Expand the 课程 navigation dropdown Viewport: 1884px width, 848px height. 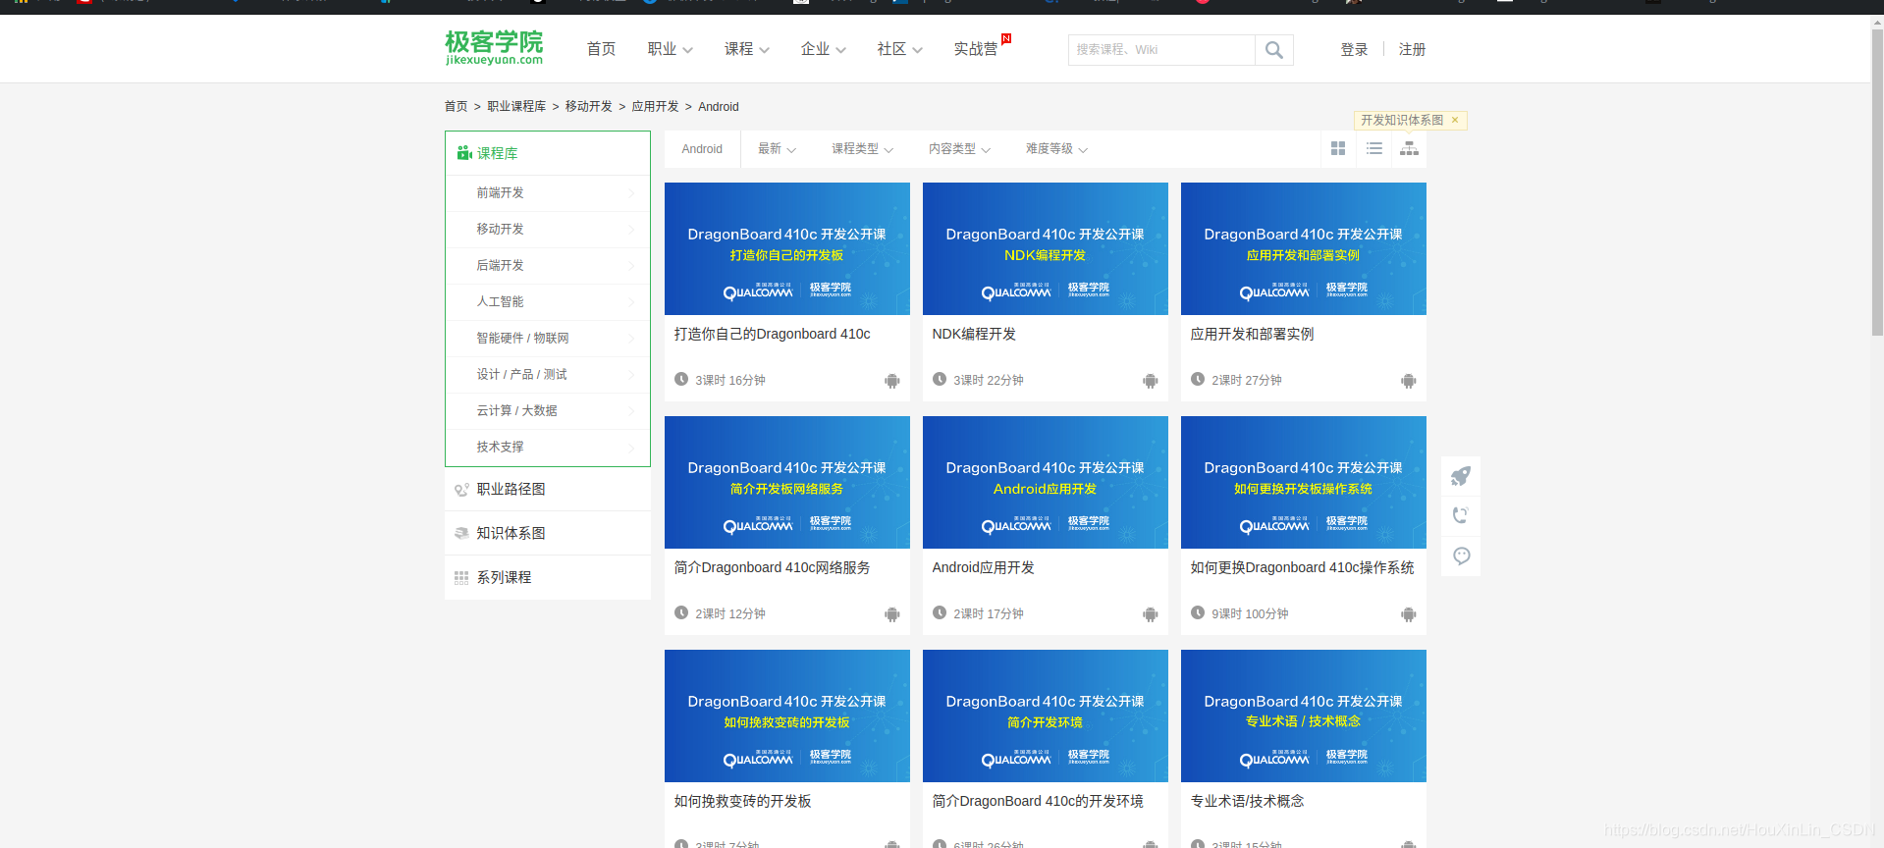pos(747,49)
